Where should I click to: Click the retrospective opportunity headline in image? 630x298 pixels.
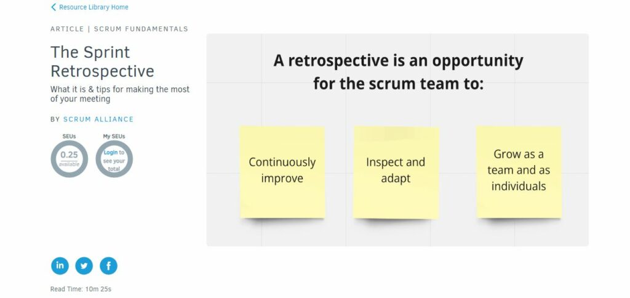pos(398,73)
